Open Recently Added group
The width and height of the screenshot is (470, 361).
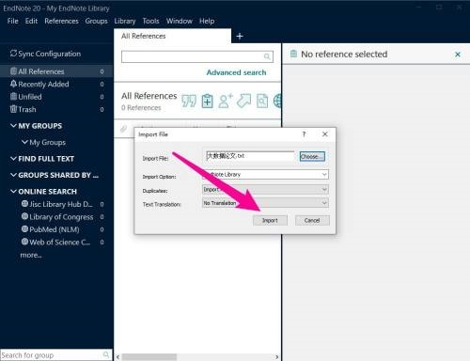[x=56, y=84]
